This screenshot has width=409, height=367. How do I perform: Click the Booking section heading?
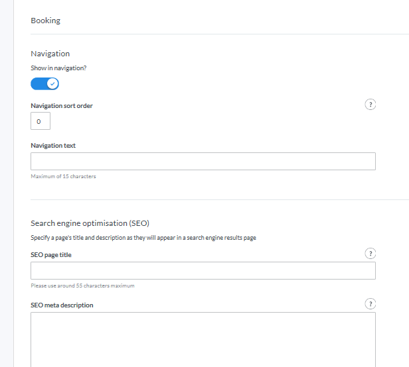tap(45, 21)
